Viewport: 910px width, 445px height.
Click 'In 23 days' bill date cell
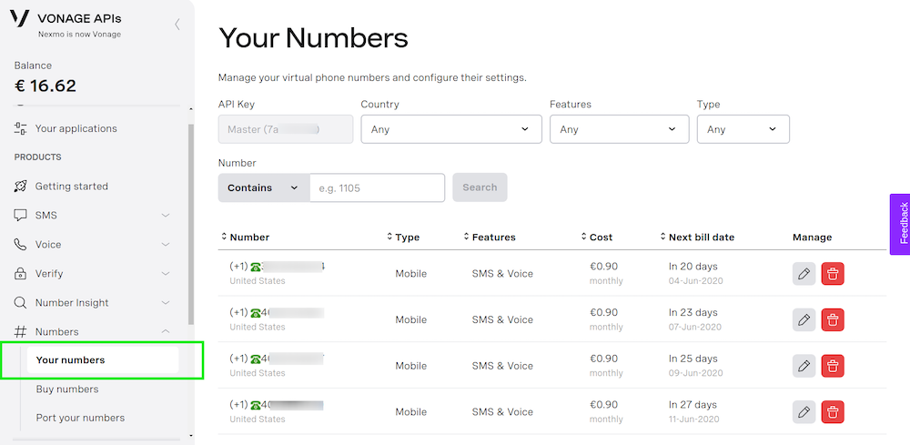[x=693, y=313]
